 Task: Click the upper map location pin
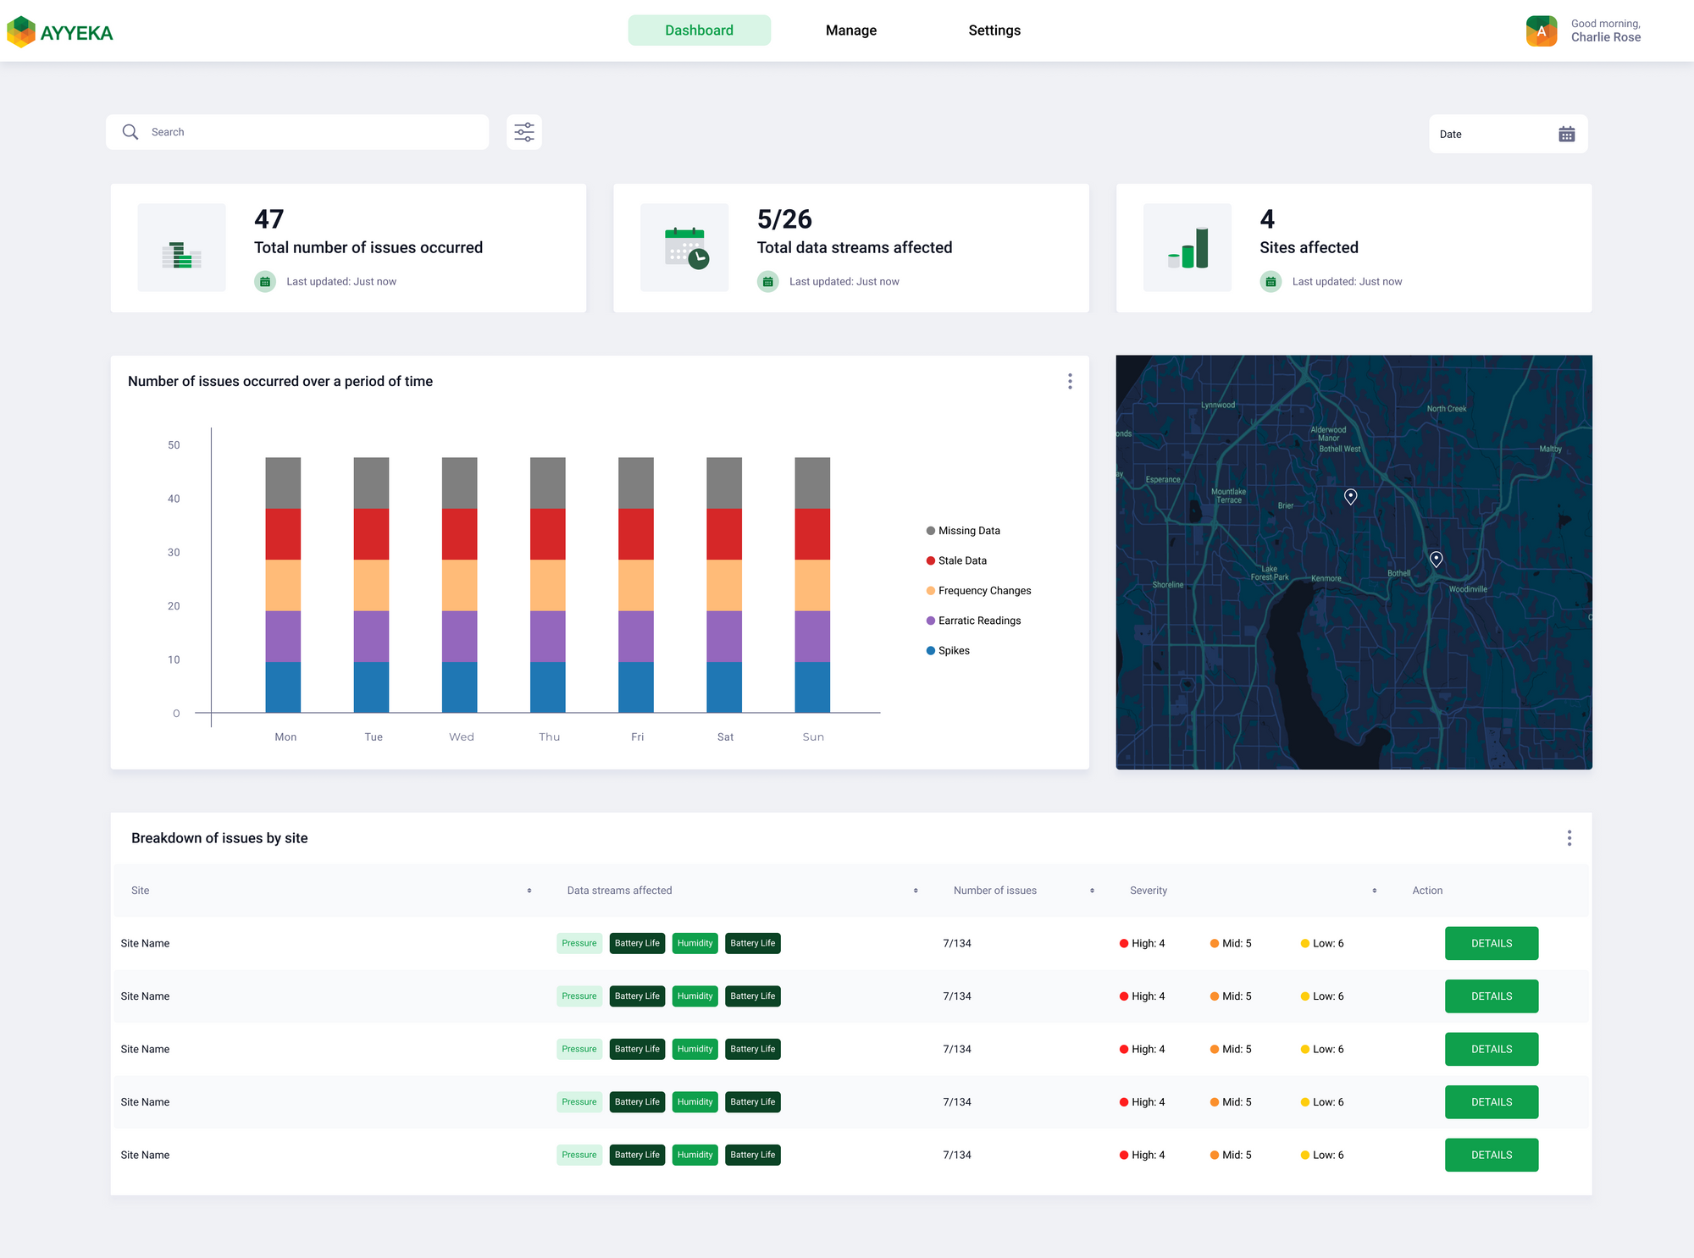[x=1351, y=497]
